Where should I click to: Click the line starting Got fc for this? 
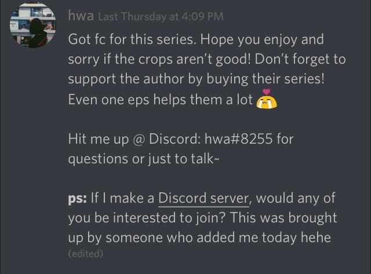click(196, 39)
